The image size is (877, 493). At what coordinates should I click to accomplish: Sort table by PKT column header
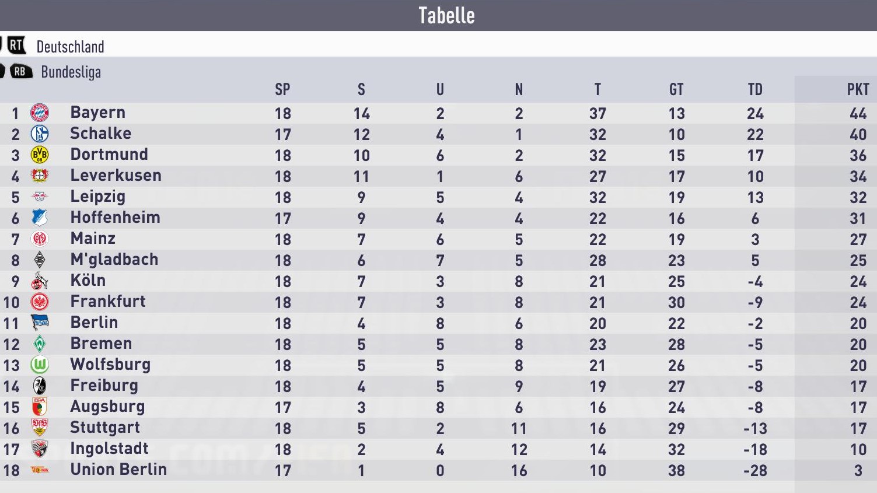click(858, 89)
